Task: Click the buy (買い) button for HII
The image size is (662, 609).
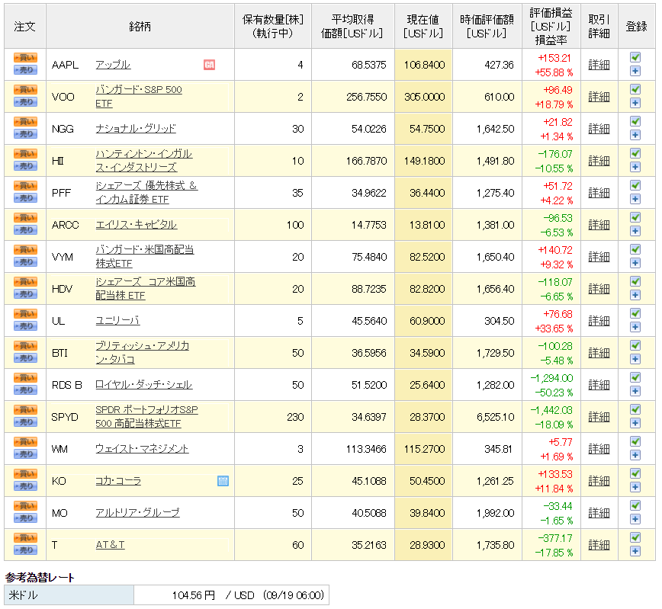Action: 25,154
